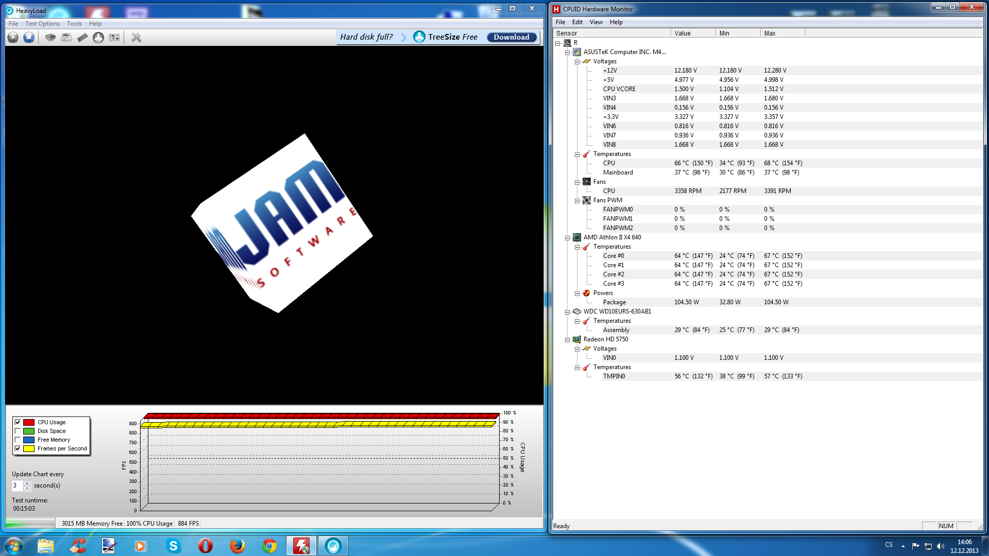Stop the HeavyLoad test with blue stop icon
The width and height of the screenshot is (989, 556).
29,37
